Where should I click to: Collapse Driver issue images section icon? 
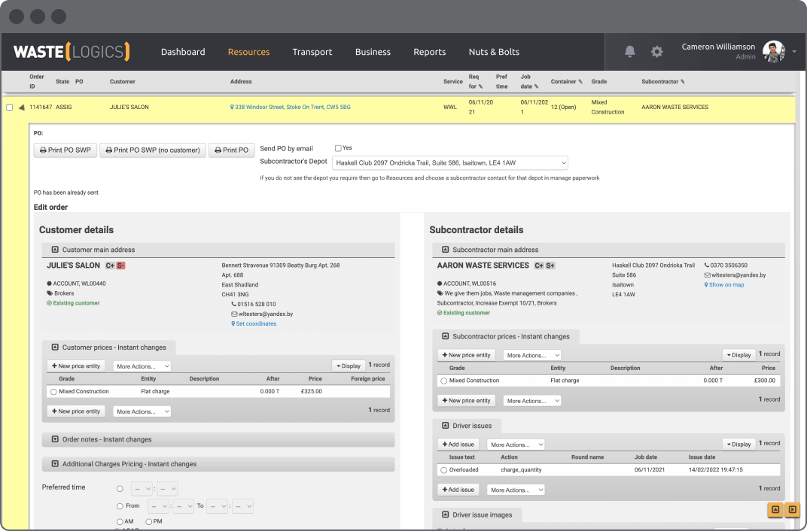446,514
